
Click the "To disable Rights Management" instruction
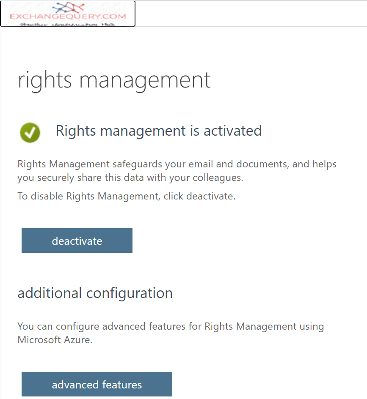point(126,196)
